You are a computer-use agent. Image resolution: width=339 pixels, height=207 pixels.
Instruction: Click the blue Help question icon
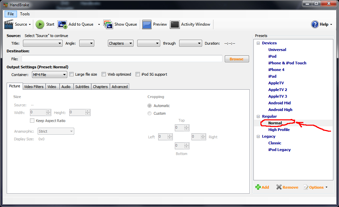coord(315,24)
